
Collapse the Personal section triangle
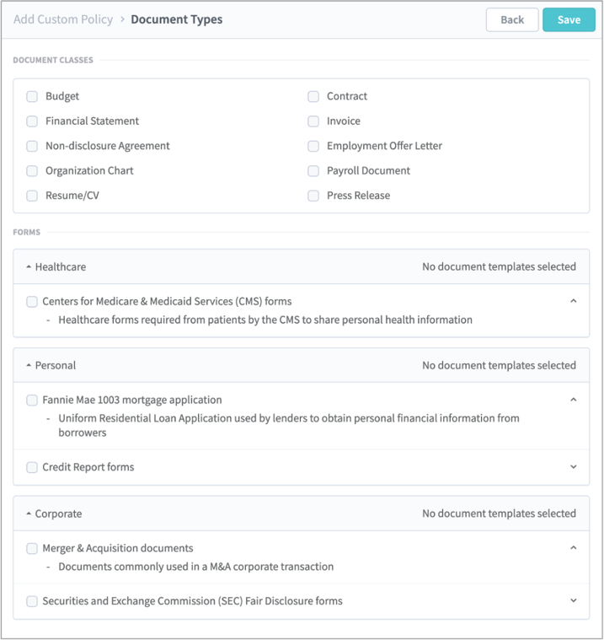(29, 366)
